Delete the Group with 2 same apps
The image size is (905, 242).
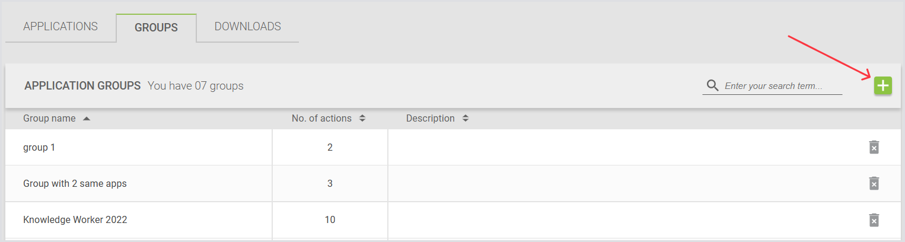coord(874,184)
